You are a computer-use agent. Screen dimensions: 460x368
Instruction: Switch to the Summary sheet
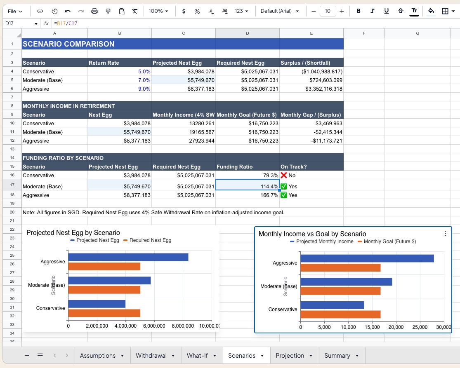tap(337, 356)
